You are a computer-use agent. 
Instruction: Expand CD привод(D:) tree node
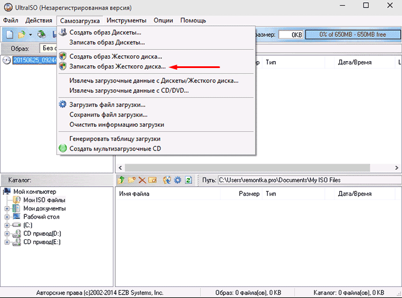pos(7,233)
